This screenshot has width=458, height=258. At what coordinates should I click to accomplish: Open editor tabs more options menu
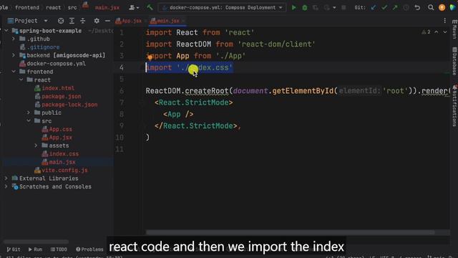tap(444, 21)
